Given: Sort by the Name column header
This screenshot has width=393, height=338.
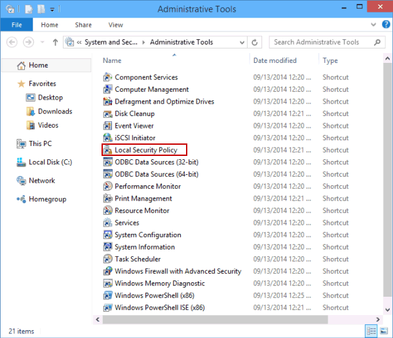Looking at the screenshot, I should (112, 60).
